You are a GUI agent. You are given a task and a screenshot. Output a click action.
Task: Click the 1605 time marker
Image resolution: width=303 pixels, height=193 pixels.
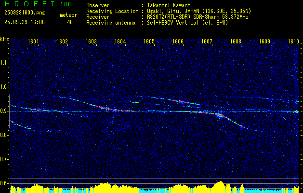[x=149, y=41]
